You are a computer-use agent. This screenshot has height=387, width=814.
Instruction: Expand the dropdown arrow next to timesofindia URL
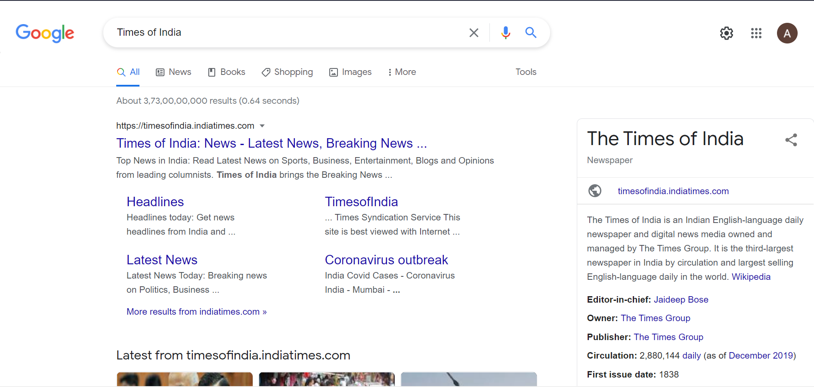[262, 126]
